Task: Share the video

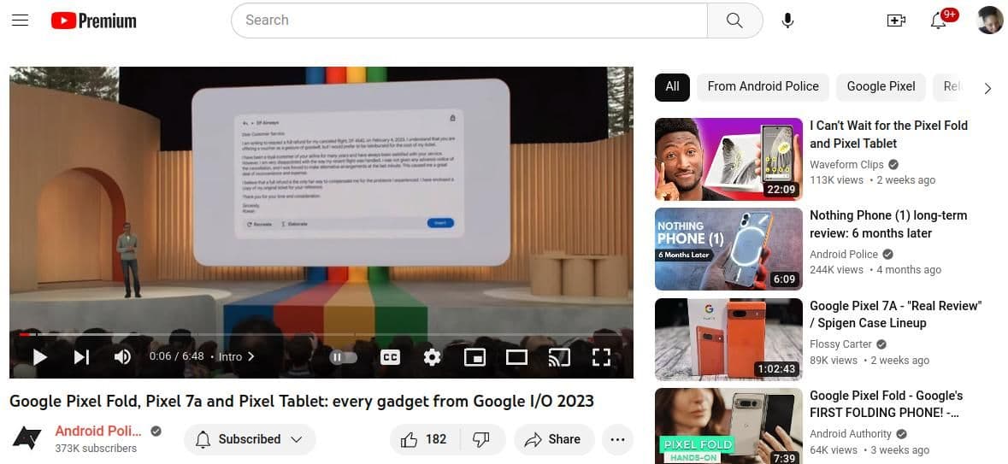Action: [553, 439]
